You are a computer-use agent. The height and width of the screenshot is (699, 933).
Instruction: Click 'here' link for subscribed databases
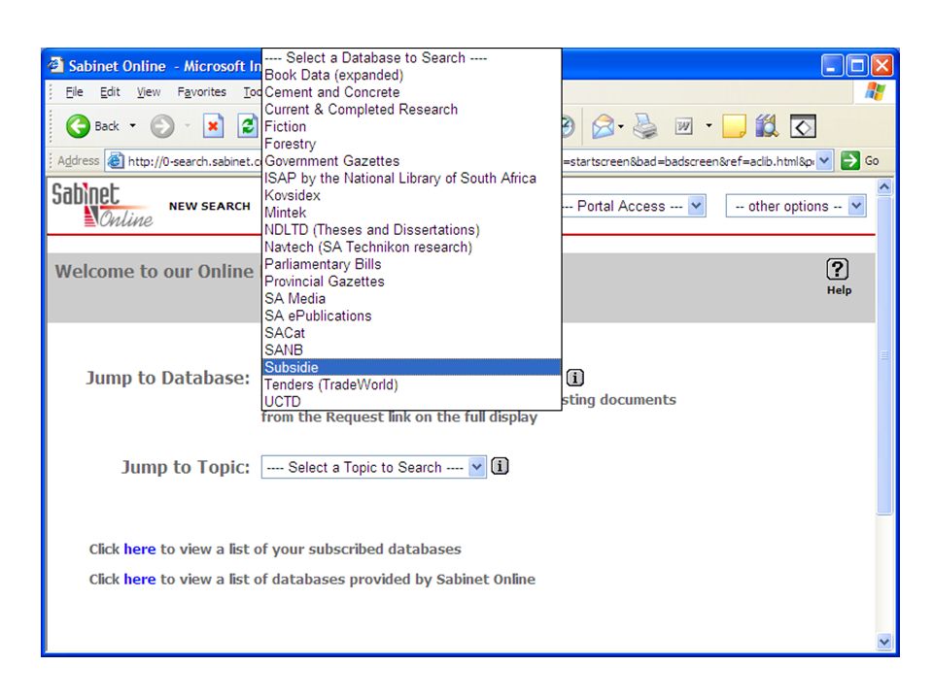point(139,549)
